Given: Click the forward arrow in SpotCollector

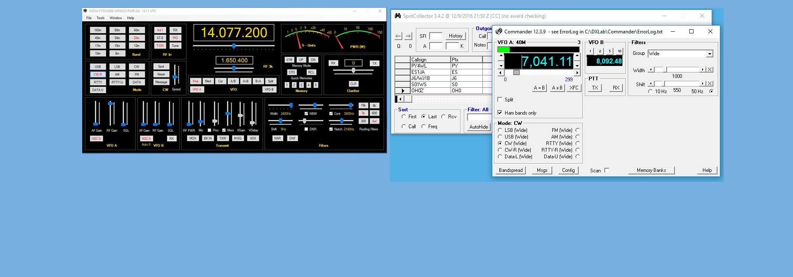Looking at the screenshot, I should click(x=408, y=36).
